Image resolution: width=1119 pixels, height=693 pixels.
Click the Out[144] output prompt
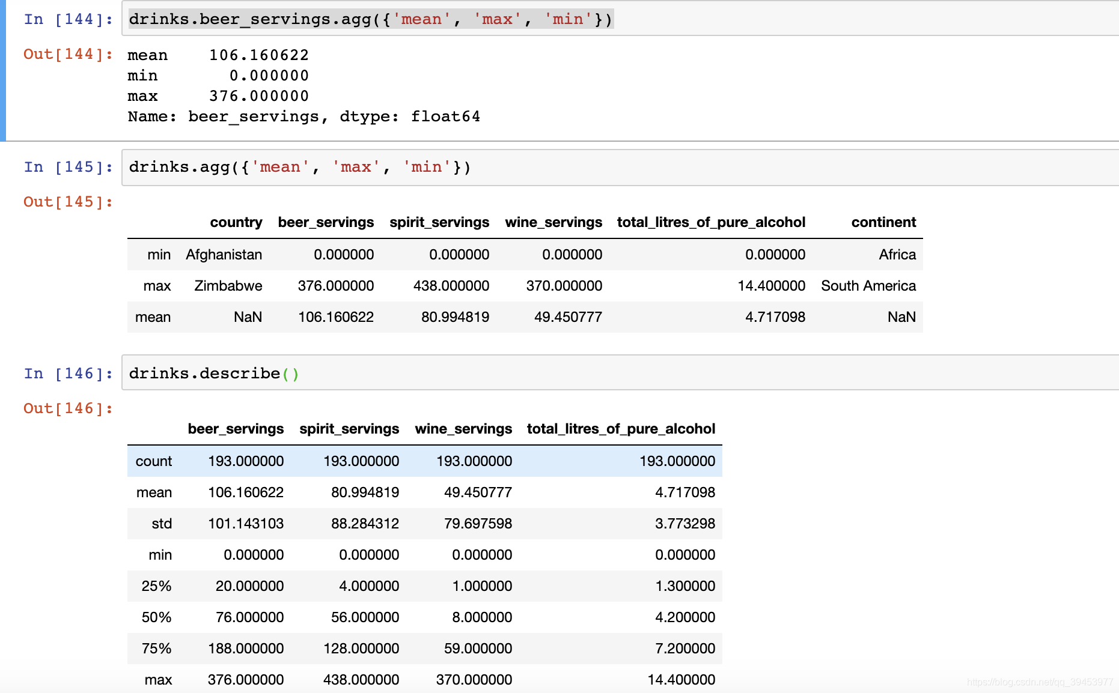[x=68, y=54]
